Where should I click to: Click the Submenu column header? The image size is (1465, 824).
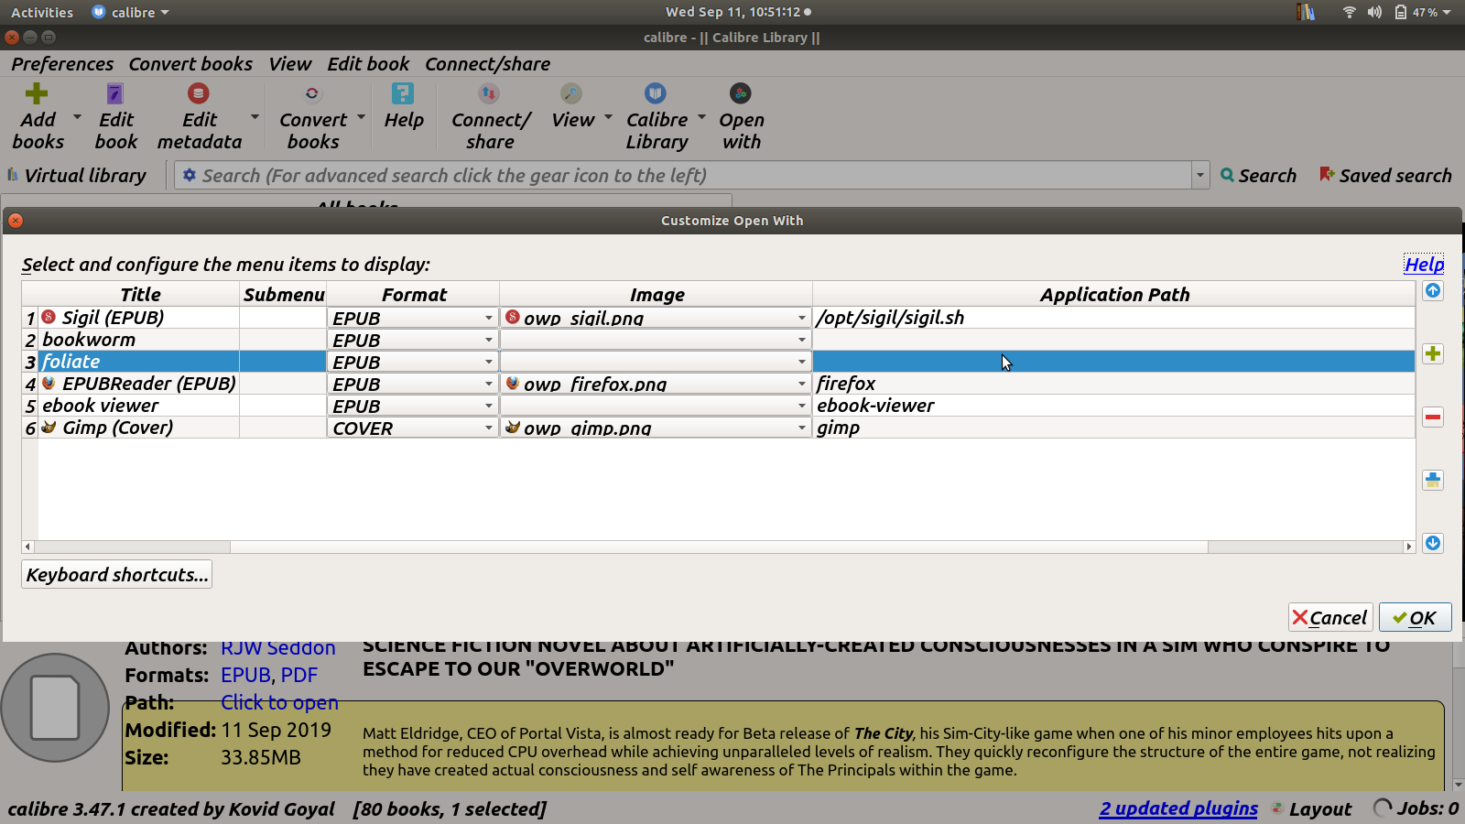[283, 294]
